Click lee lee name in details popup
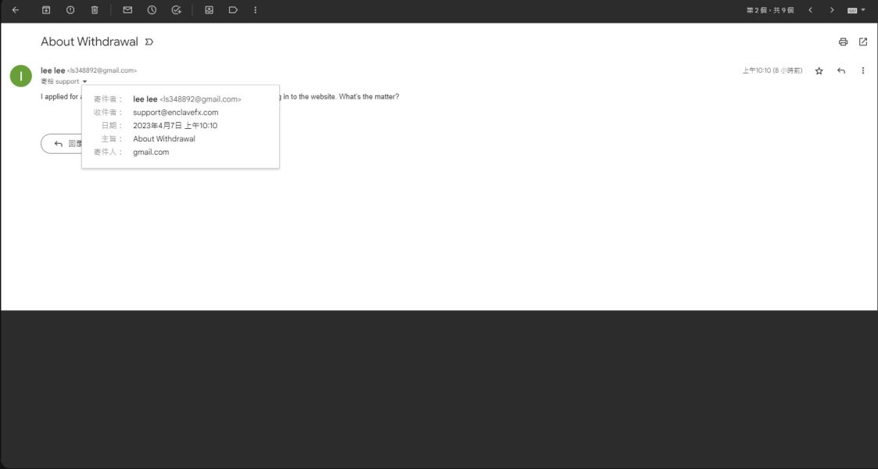Viewport: 878px width, 469px height. (145, 99)
